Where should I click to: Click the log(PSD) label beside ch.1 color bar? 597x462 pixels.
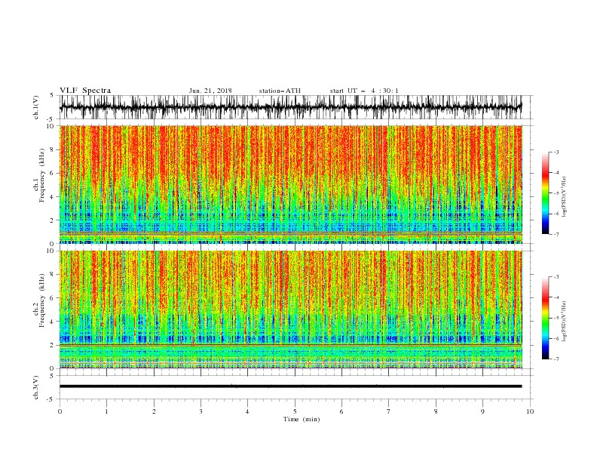point(564,197)
